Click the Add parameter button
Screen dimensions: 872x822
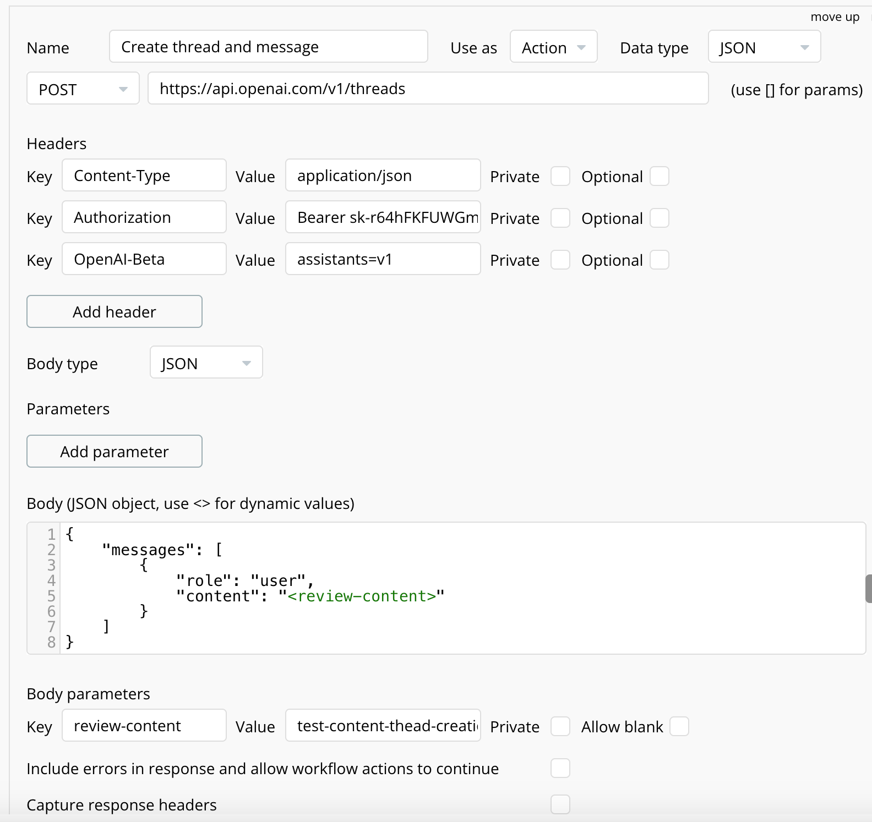[x=115, y=452]
